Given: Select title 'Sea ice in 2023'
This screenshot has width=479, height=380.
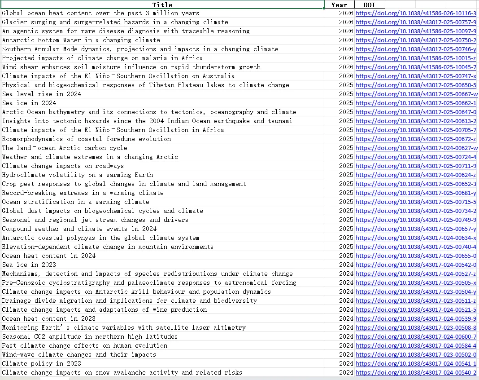Looking at the screenshot, I should click(x=29, y=265).
